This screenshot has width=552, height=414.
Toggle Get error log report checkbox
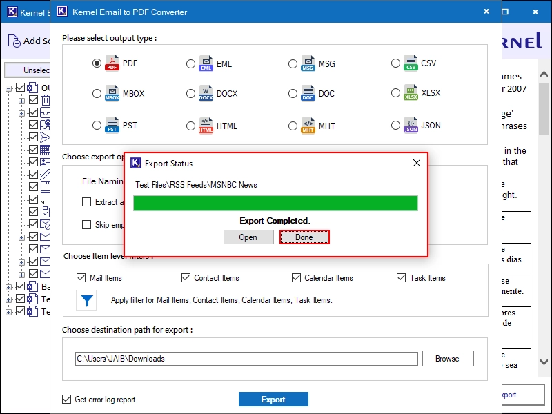tap(66, 399)
